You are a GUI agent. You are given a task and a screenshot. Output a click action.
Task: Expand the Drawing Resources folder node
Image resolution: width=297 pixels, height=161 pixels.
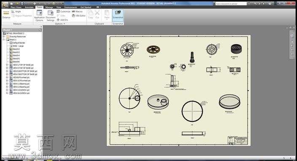coord(4,37)
